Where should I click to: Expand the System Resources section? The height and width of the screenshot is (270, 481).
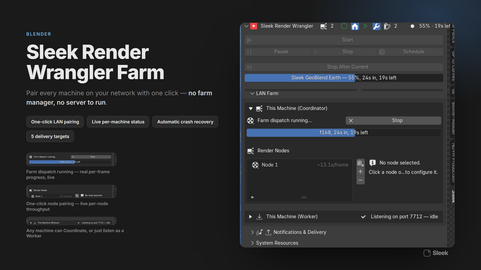click(252, 243)
